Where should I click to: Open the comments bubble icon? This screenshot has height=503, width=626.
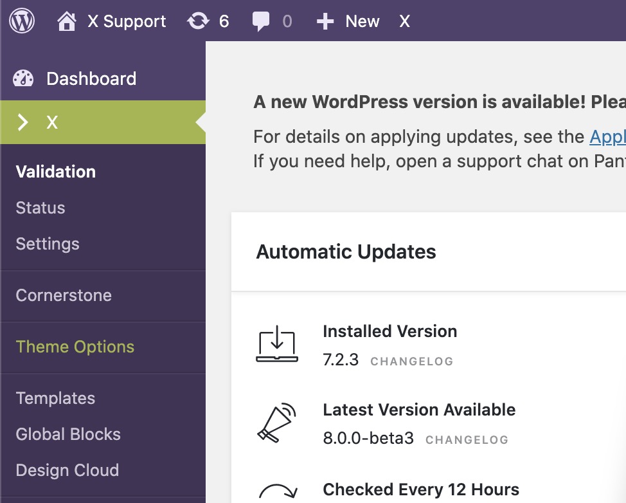click(x=261, y=21)
